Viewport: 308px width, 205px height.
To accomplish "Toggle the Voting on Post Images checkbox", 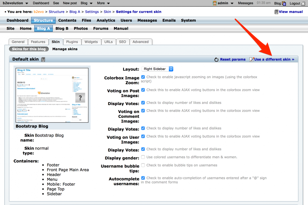I will point(143,90).
